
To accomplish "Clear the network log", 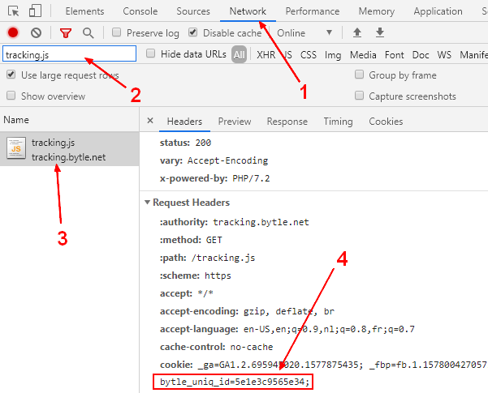I will 36,33.
